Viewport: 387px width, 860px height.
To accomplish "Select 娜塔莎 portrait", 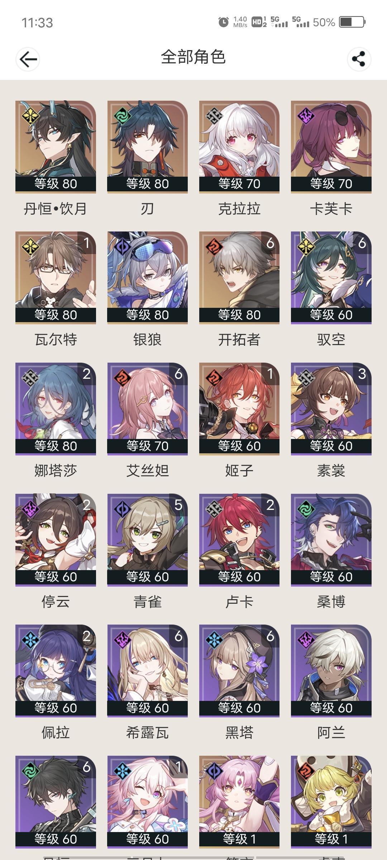I will 56,409.
